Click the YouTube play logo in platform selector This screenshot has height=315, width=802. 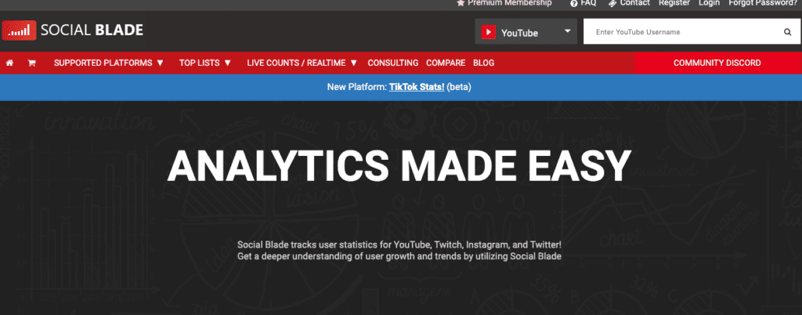tap(489, 32)
